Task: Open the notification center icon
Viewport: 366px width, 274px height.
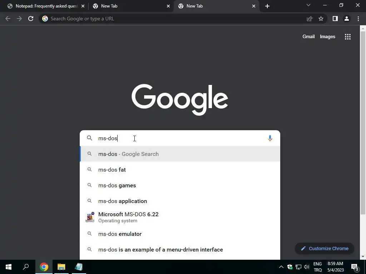Action: (x=355, y=267)
